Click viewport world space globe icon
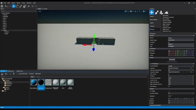The image size is (196, 110). point(144,11)
